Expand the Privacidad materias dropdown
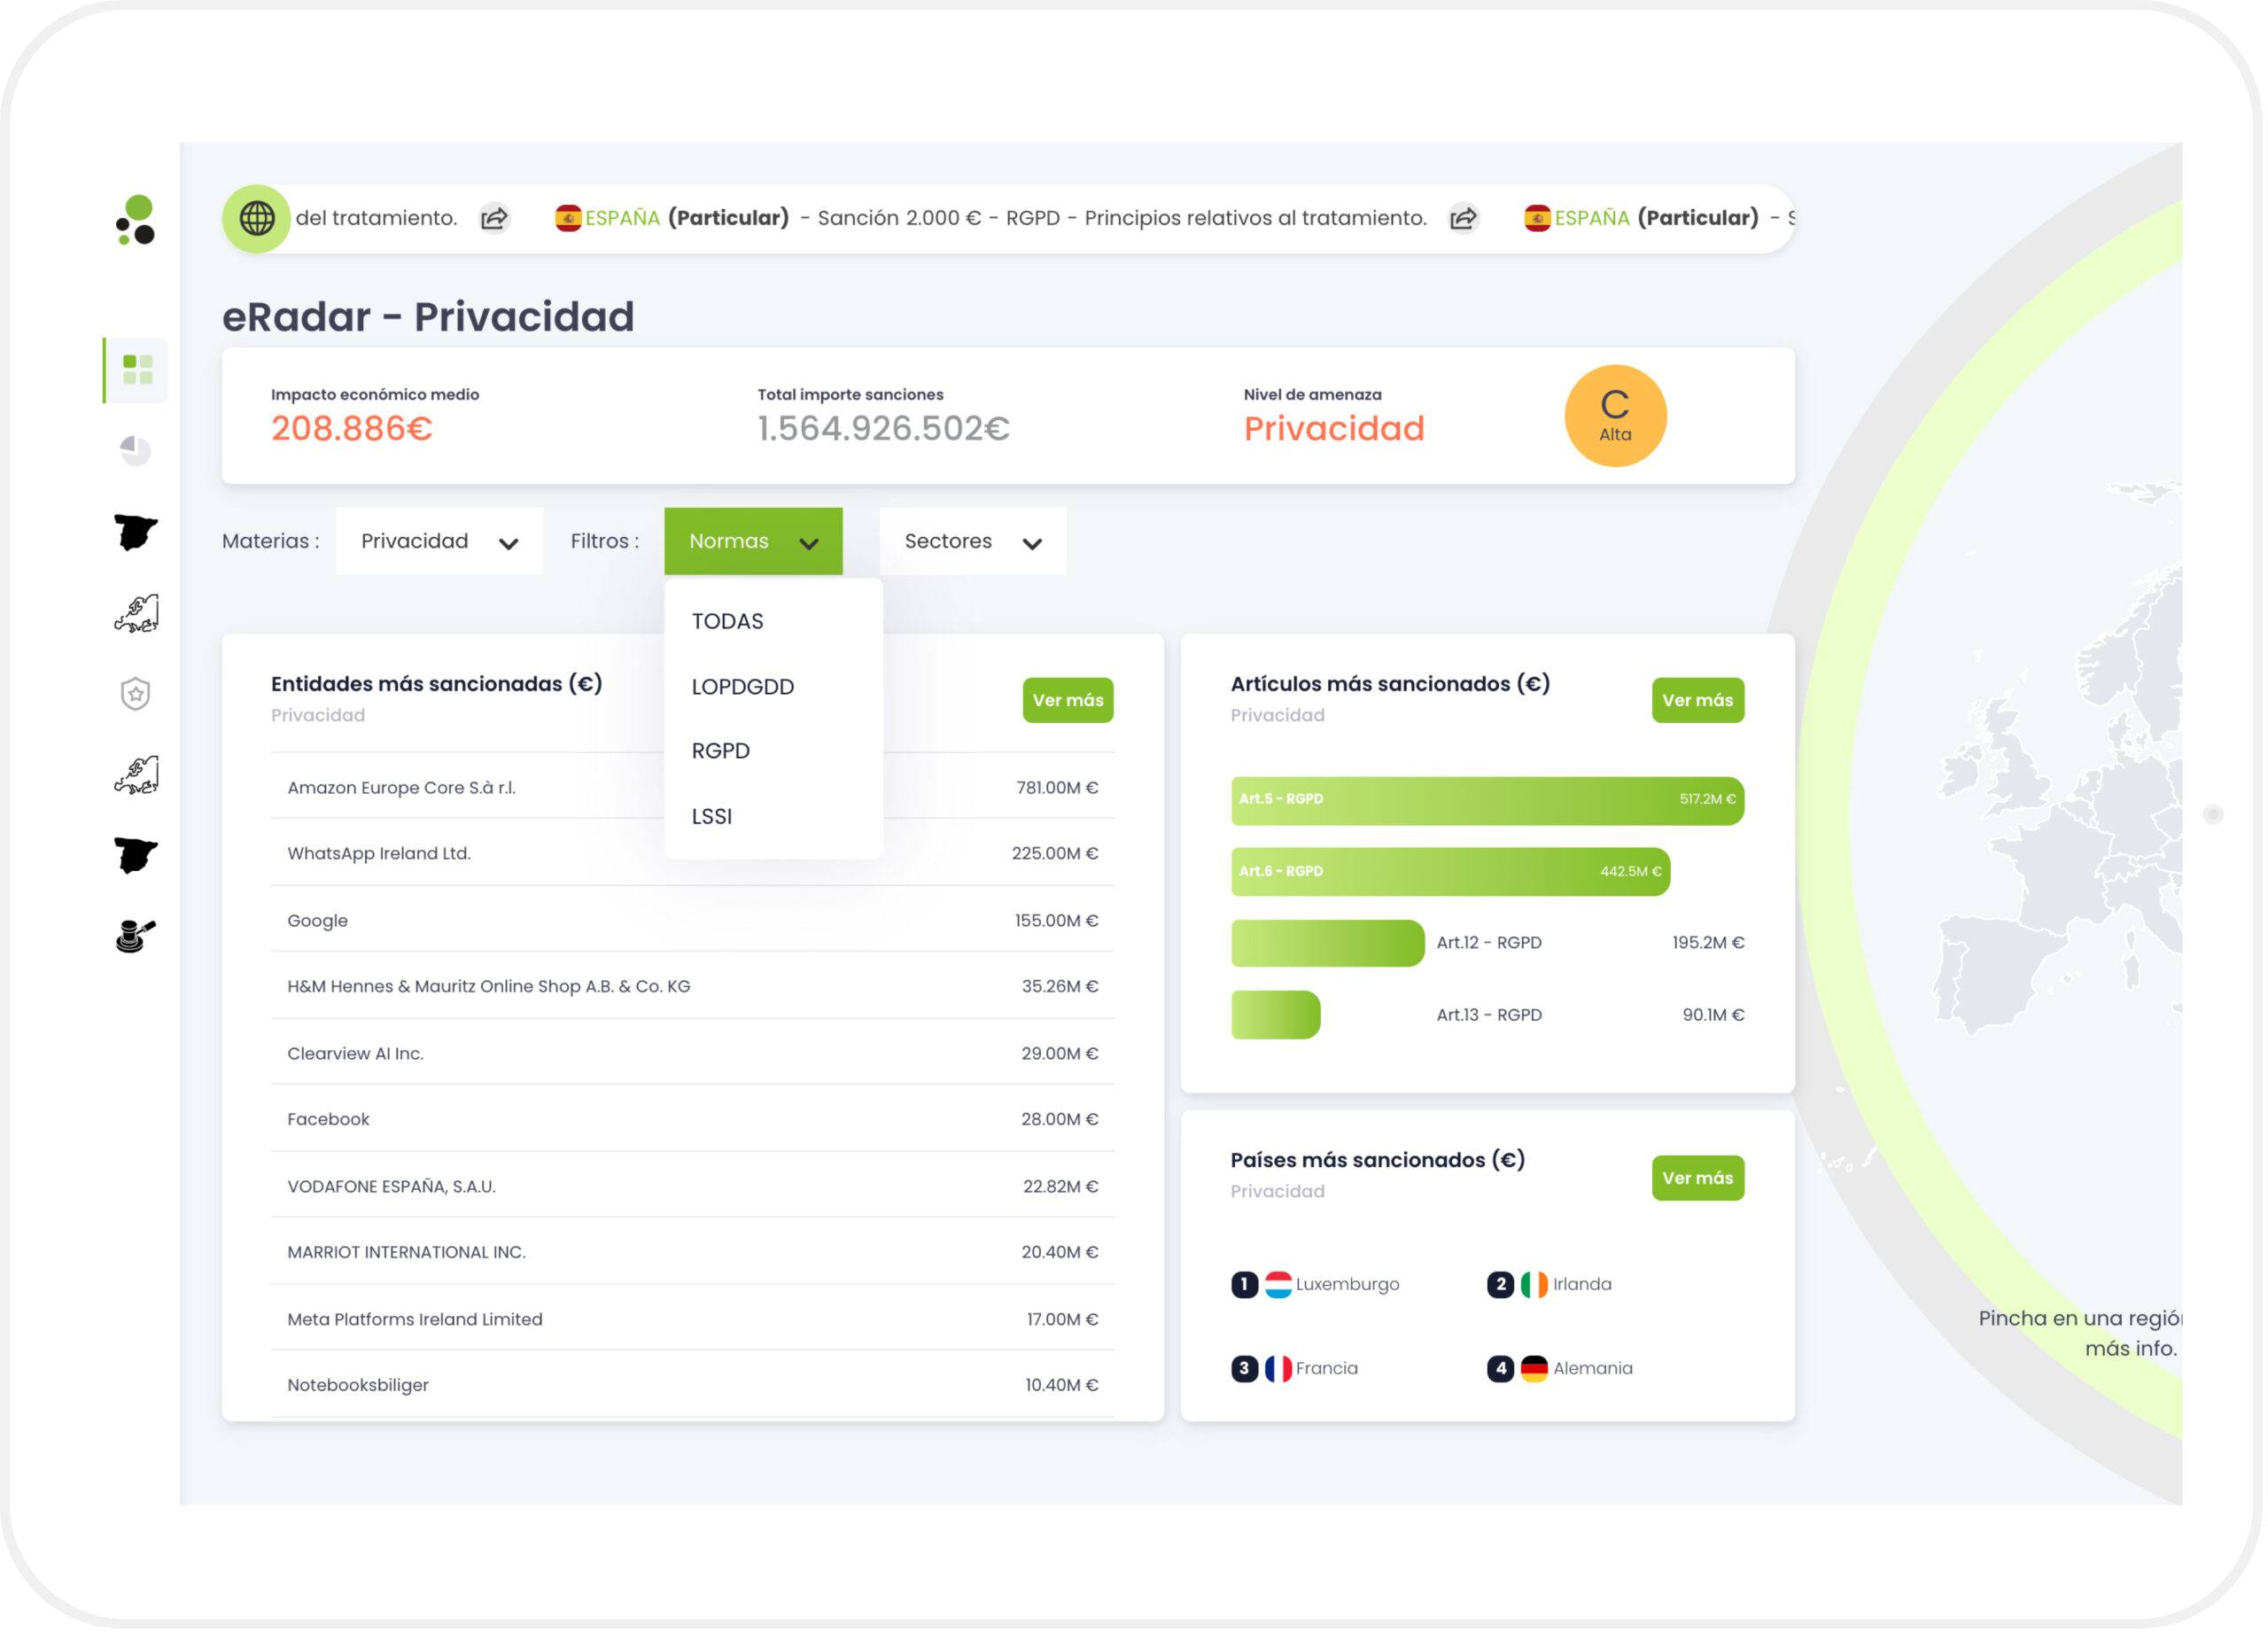 440,543
